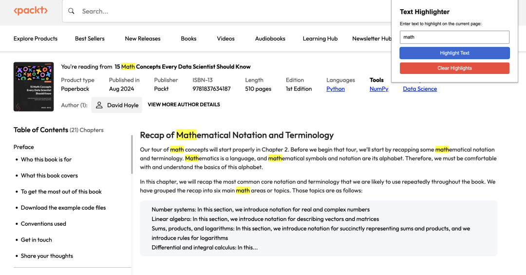The width and height of the screenshot is (526, 275).
Task: Open the Books menu item
Action: [x=188, y=38]
